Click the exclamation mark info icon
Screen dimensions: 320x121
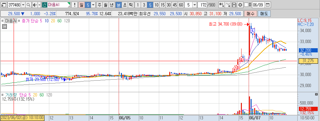click(x=75, y=5)
